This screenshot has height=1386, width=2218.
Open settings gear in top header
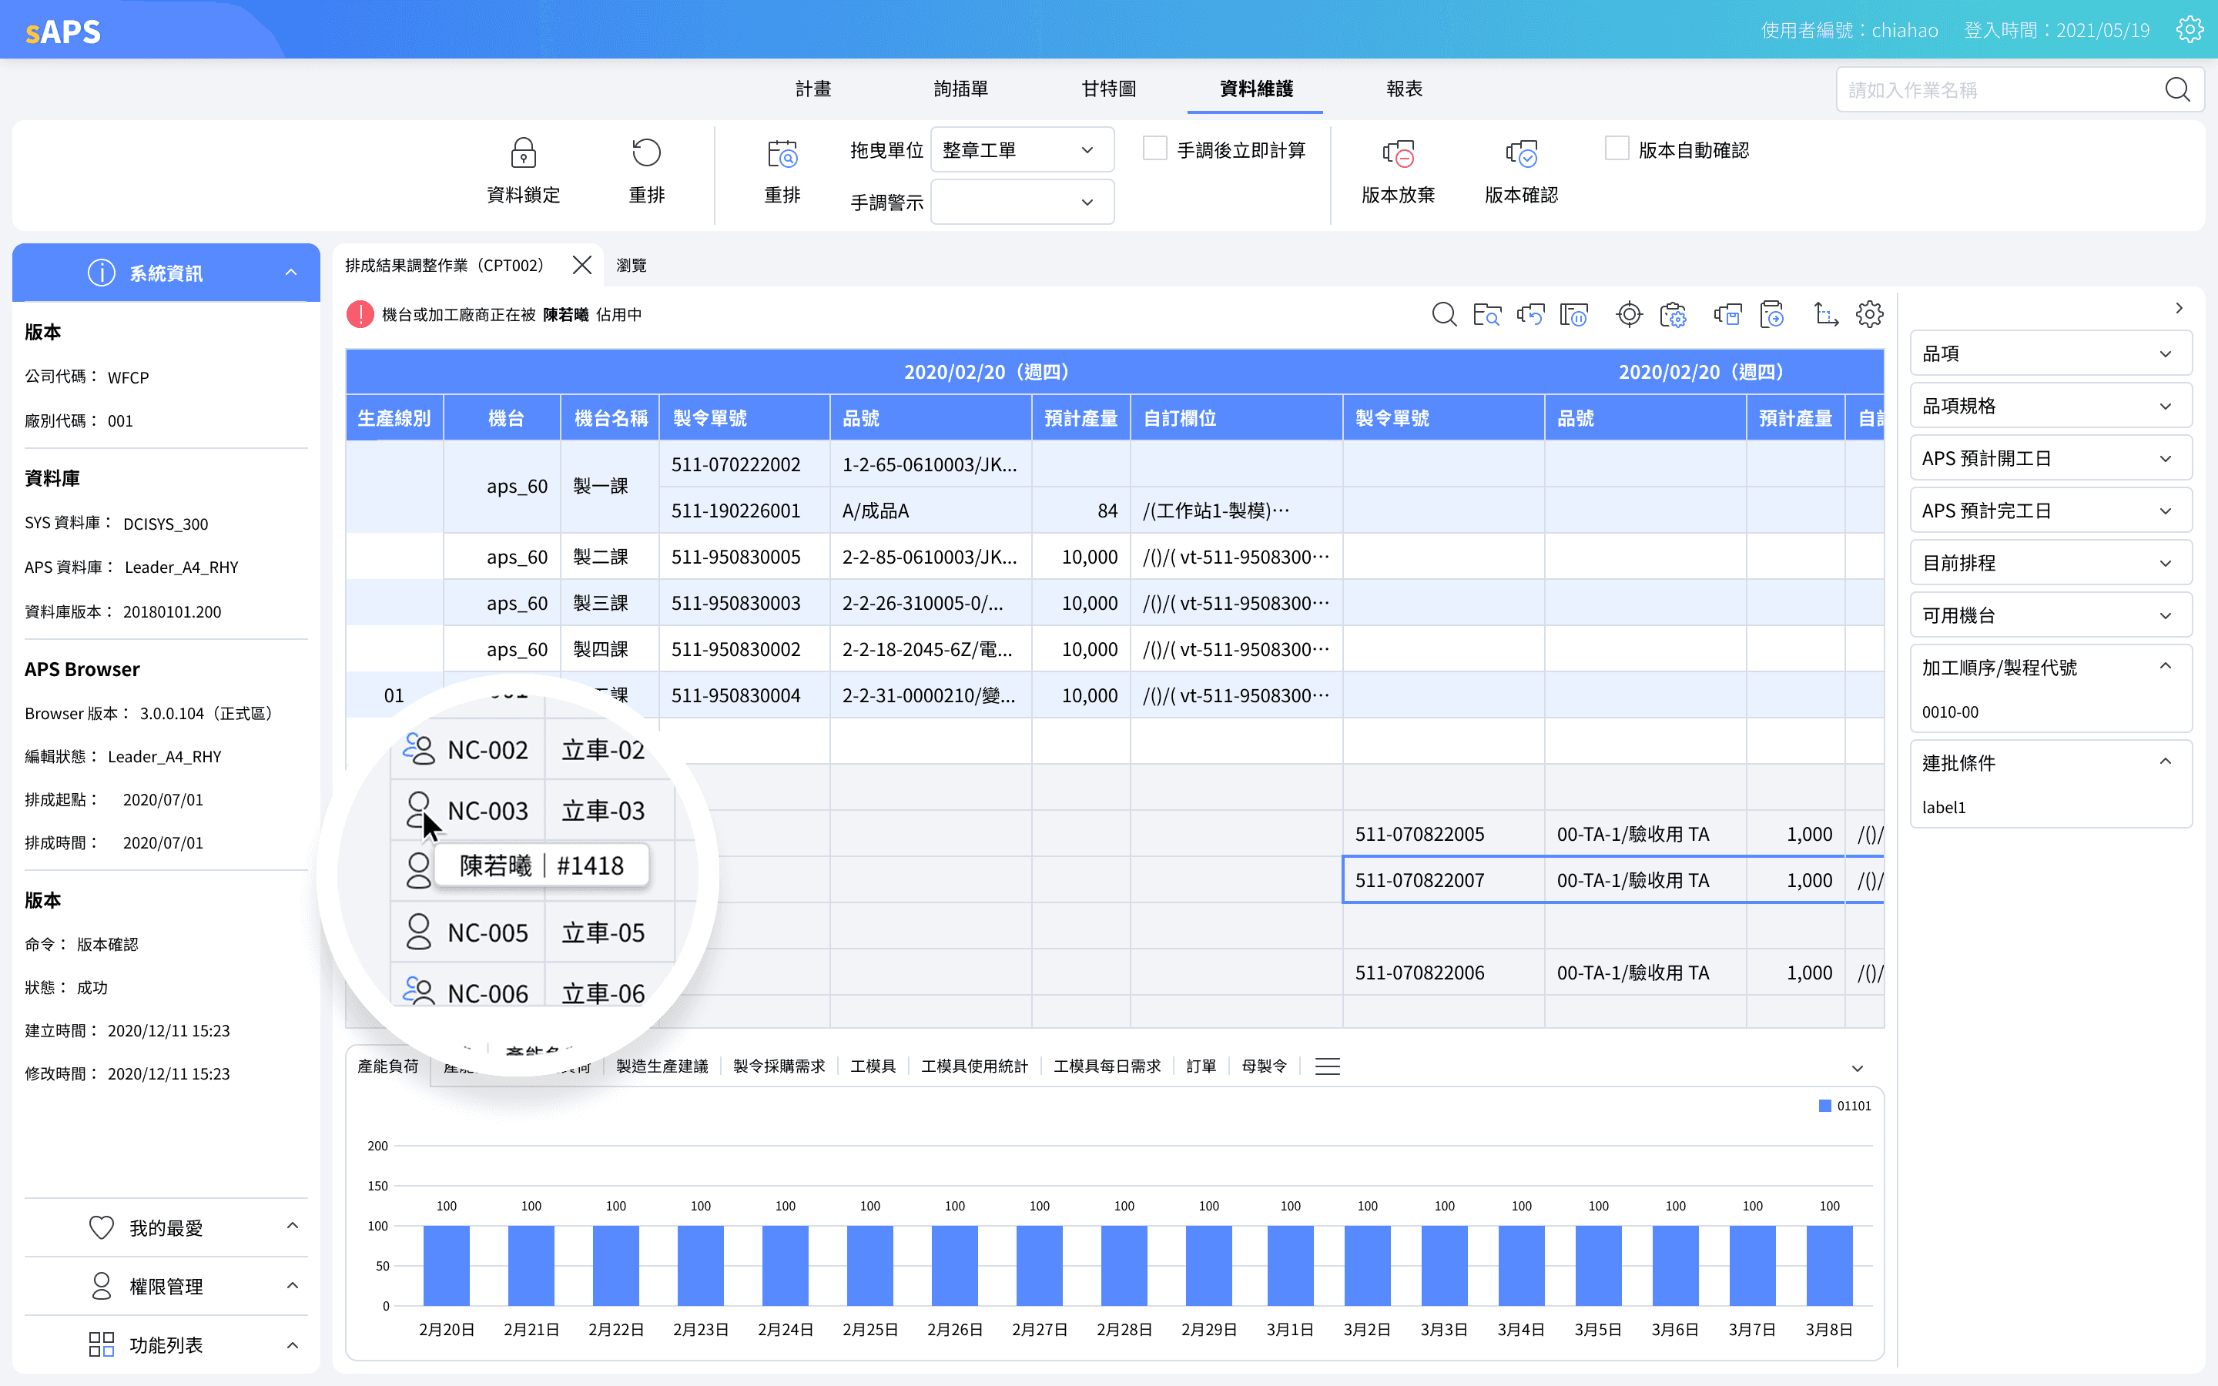click(x=2190, y=29)
